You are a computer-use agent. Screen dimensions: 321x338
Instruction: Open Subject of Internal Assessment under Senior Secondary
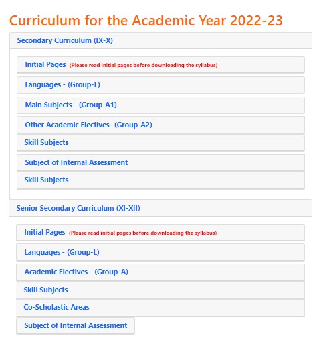76,326
